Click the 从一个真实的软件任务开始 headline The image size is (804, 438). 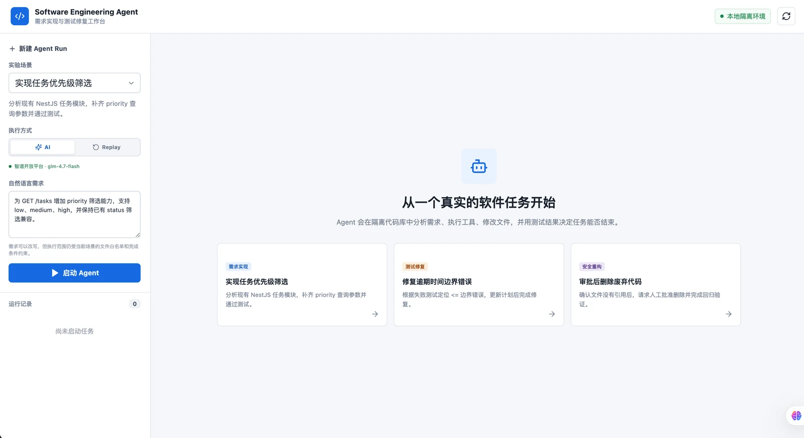pos(479,202)
